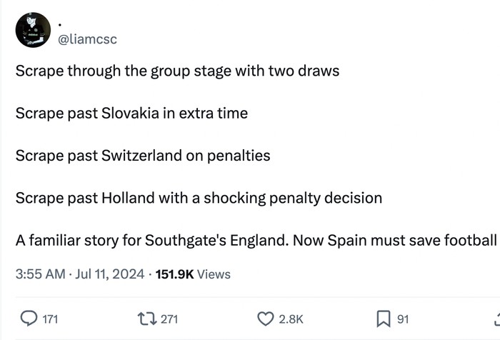Click the line mentioning Switzerland on penalties
This screenshot has width=500, height=340.
(143, 155)
